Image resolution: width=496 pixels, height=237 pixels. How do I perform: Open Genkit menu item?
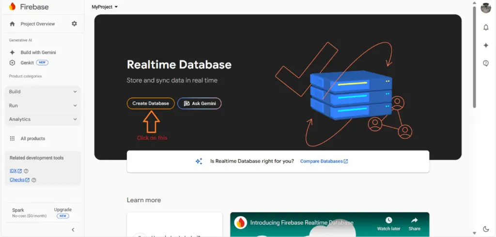coord(28,62)
